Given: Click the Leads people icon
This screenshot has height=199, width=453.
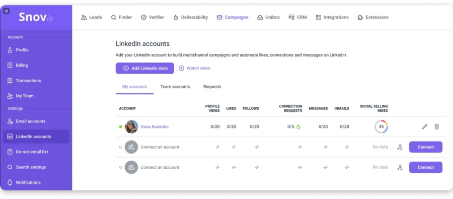Looking at the screenshot, I should click(84, 17).
